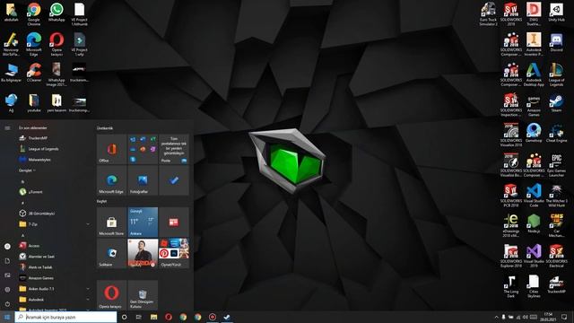Open the Start menu hamburger navigation
Image resolution: width=574 pixels, height=323 pixels.
(7, 128)
